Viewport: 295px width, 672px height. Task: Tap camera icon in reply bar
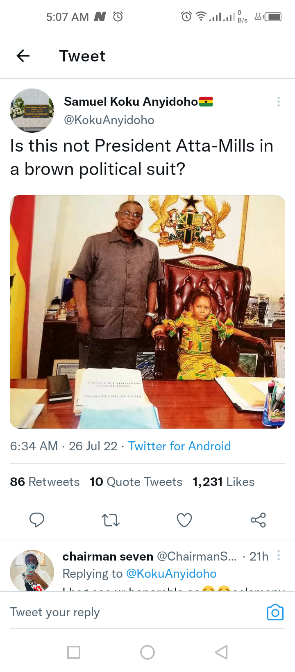point(275,613)
